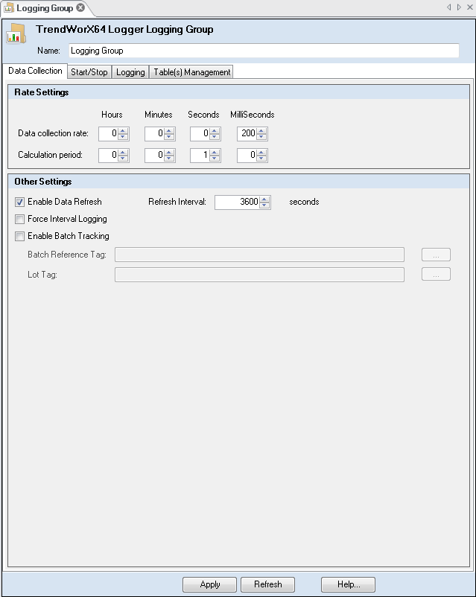Disable the Enable Data Refresh checkbox
The height and width of the screenshot is (597, 476).
click(x=20, y=202)
